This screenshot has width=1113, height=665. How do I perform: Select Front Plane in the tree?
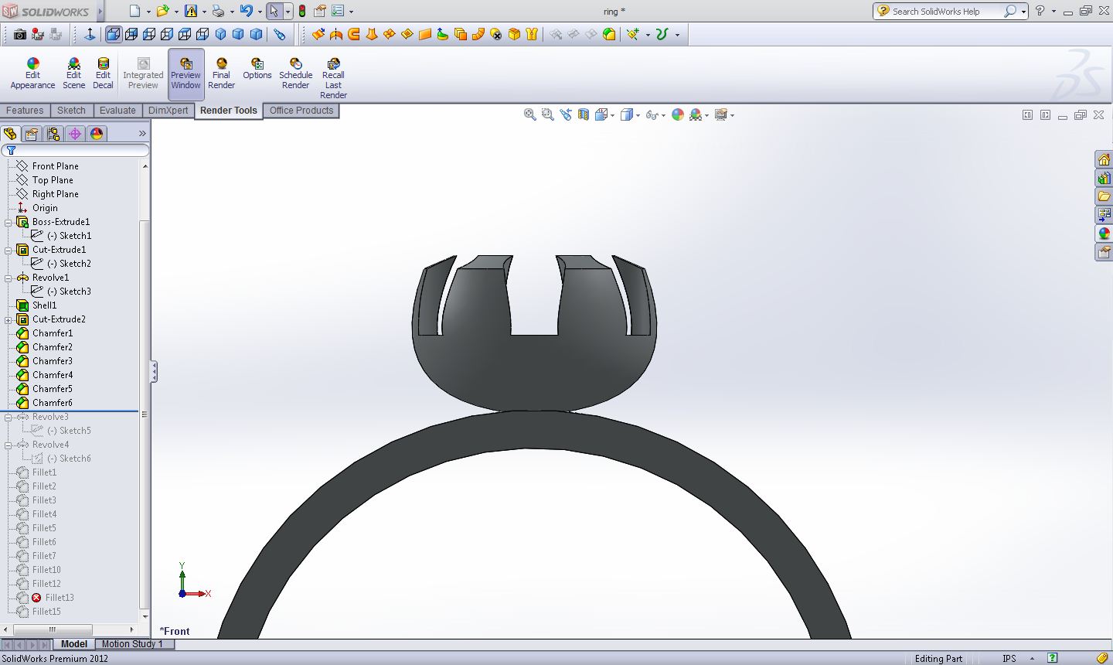(55, 166)
